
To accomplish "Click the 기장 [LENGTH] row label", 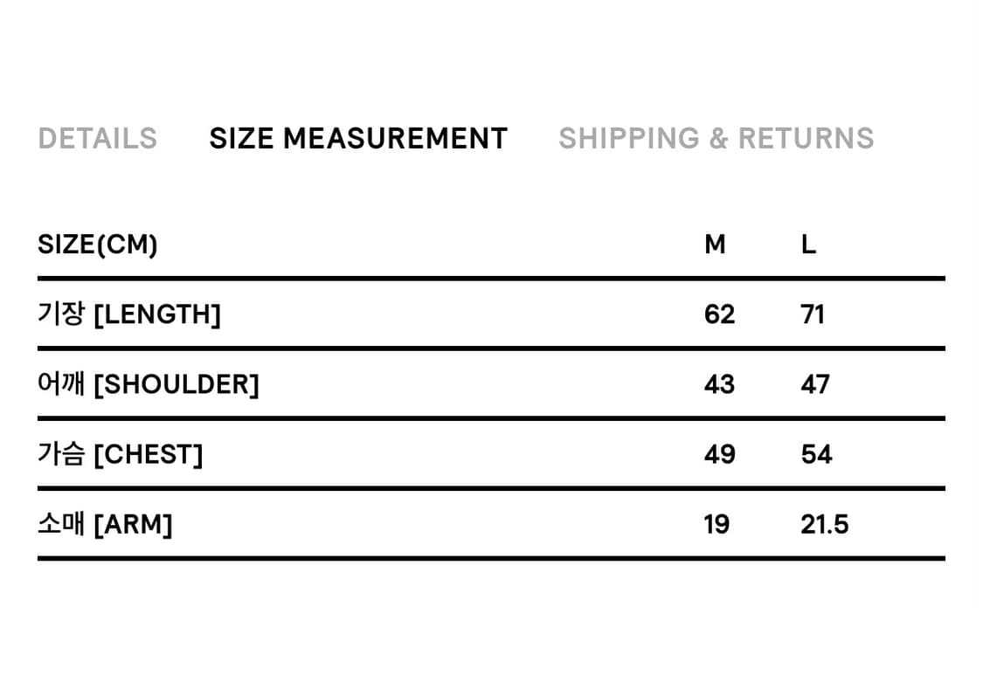I will pos(129,314).
